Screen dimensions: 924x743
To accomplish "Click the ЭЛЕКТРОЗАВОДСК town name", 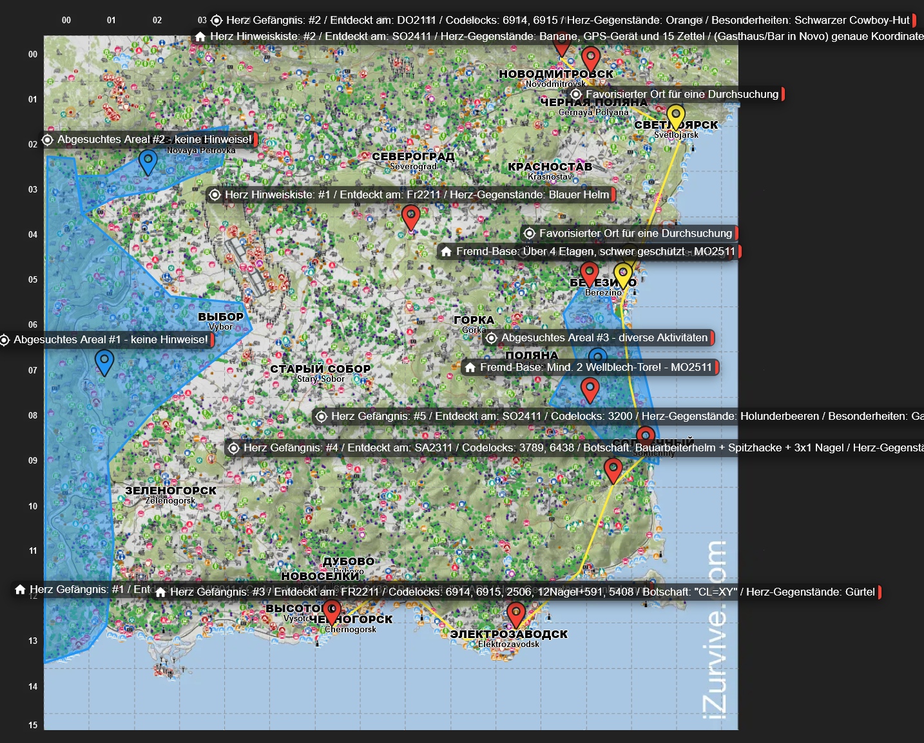I will click(x=509, y=634).
